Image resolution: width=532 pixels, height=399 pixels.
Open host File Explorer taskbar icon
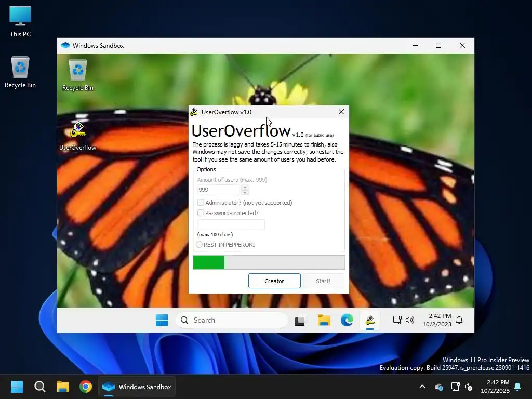63,387
